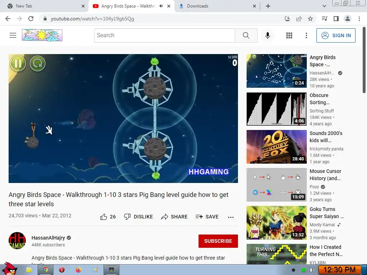
Task: Click the search magnifier button
Action: click(246, 35)
